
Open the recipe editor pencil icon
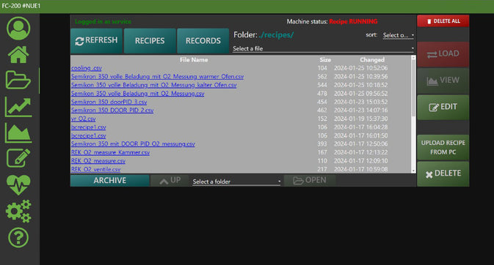[18, 158]
